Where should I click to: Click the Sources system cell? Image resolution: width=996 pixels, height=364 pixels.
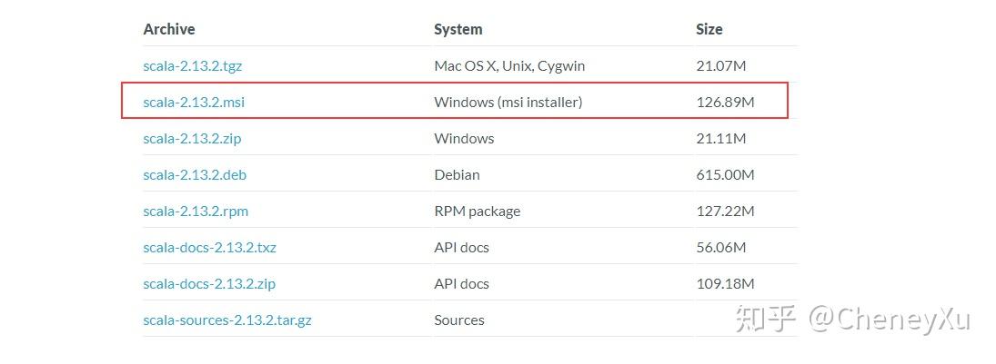pos(459,320)
